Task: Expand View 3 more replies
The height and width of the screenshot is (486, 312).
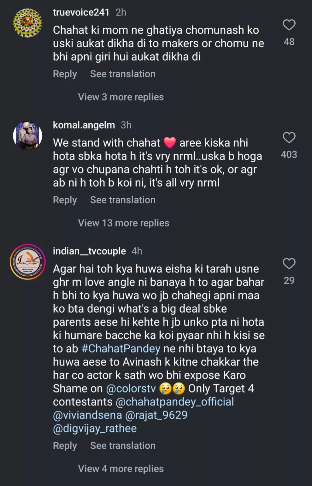Action: [x=121, y=97]
